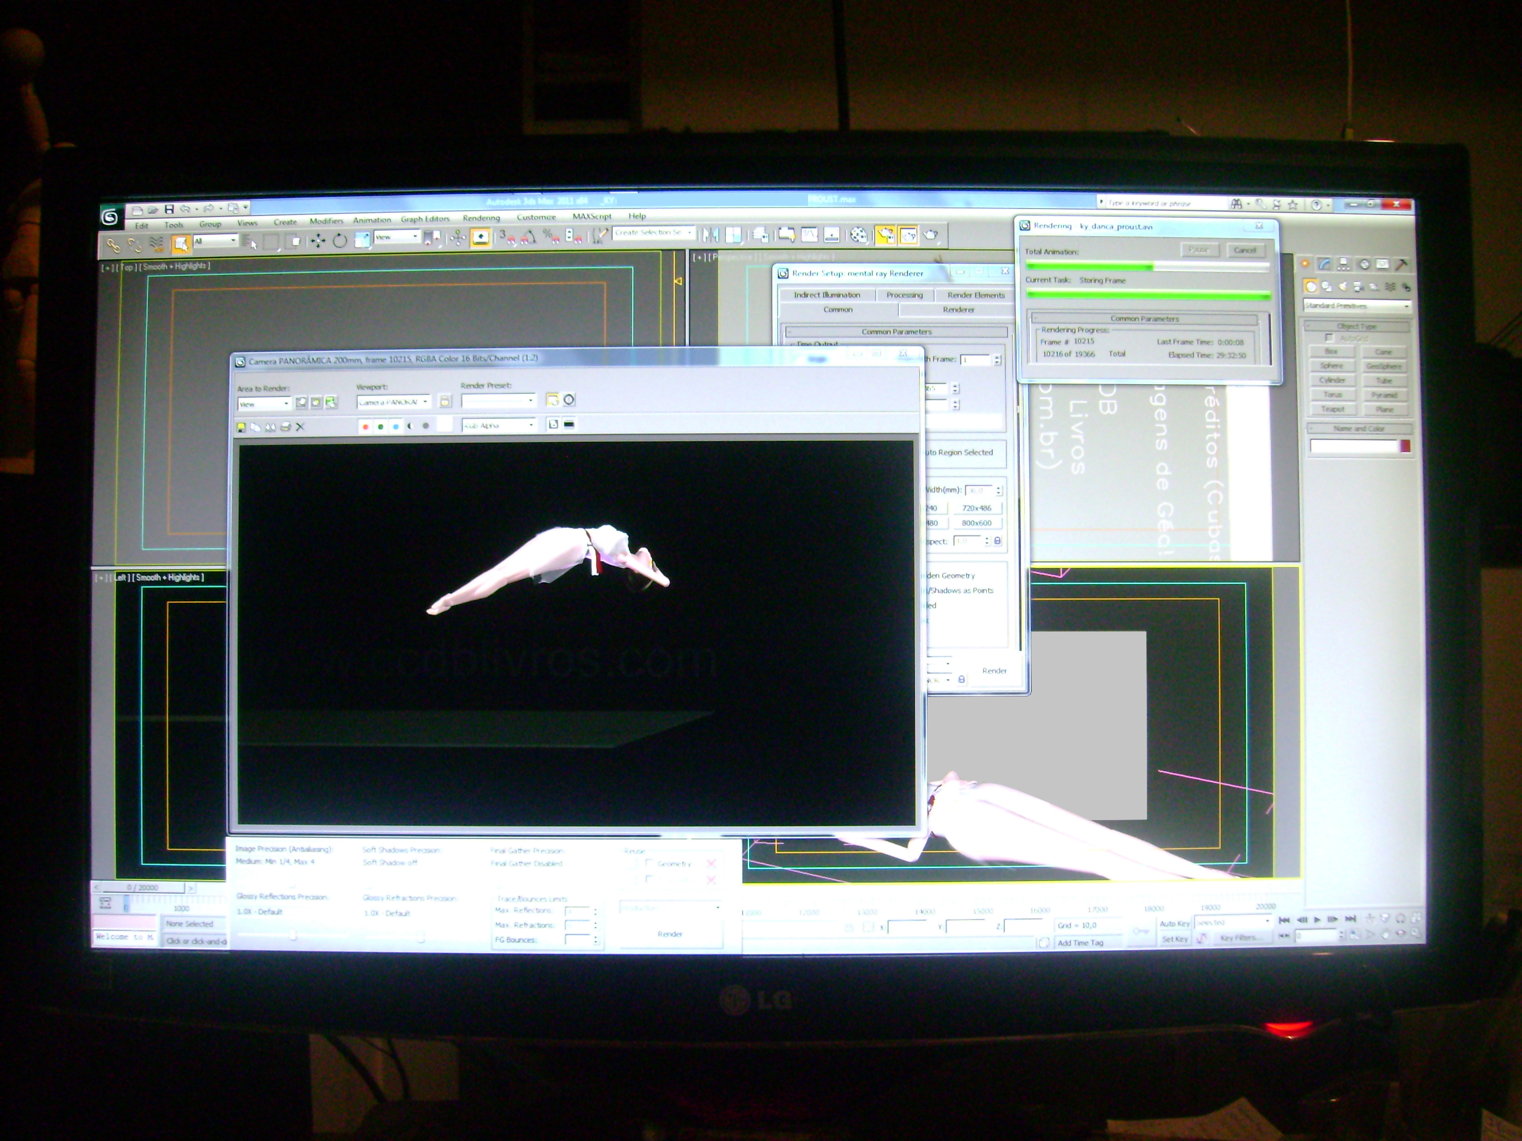This screenshot has height=1141, width=1522.
Task: Switch to the Indirect Illumination tab
Action: 826,295
